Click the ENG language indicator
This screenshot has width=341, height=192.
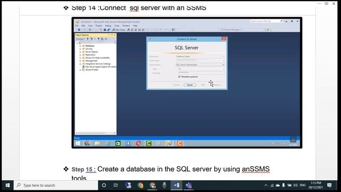[303, 185]
